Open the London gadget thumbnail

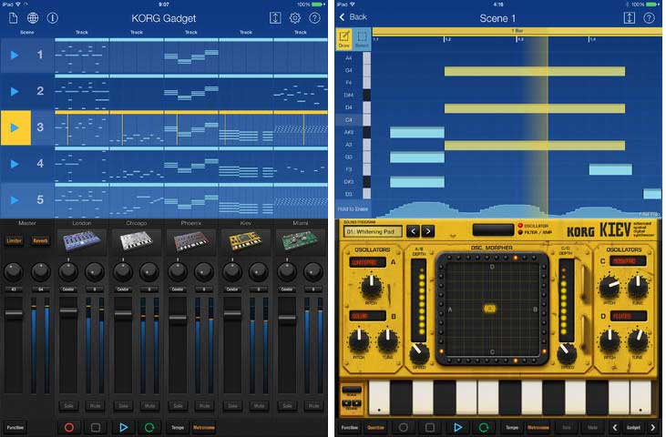82,241
